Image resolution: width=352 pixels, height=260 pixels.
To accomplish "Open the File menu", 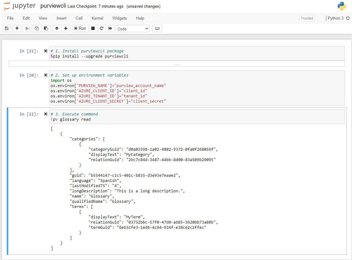I will point(10,18).
